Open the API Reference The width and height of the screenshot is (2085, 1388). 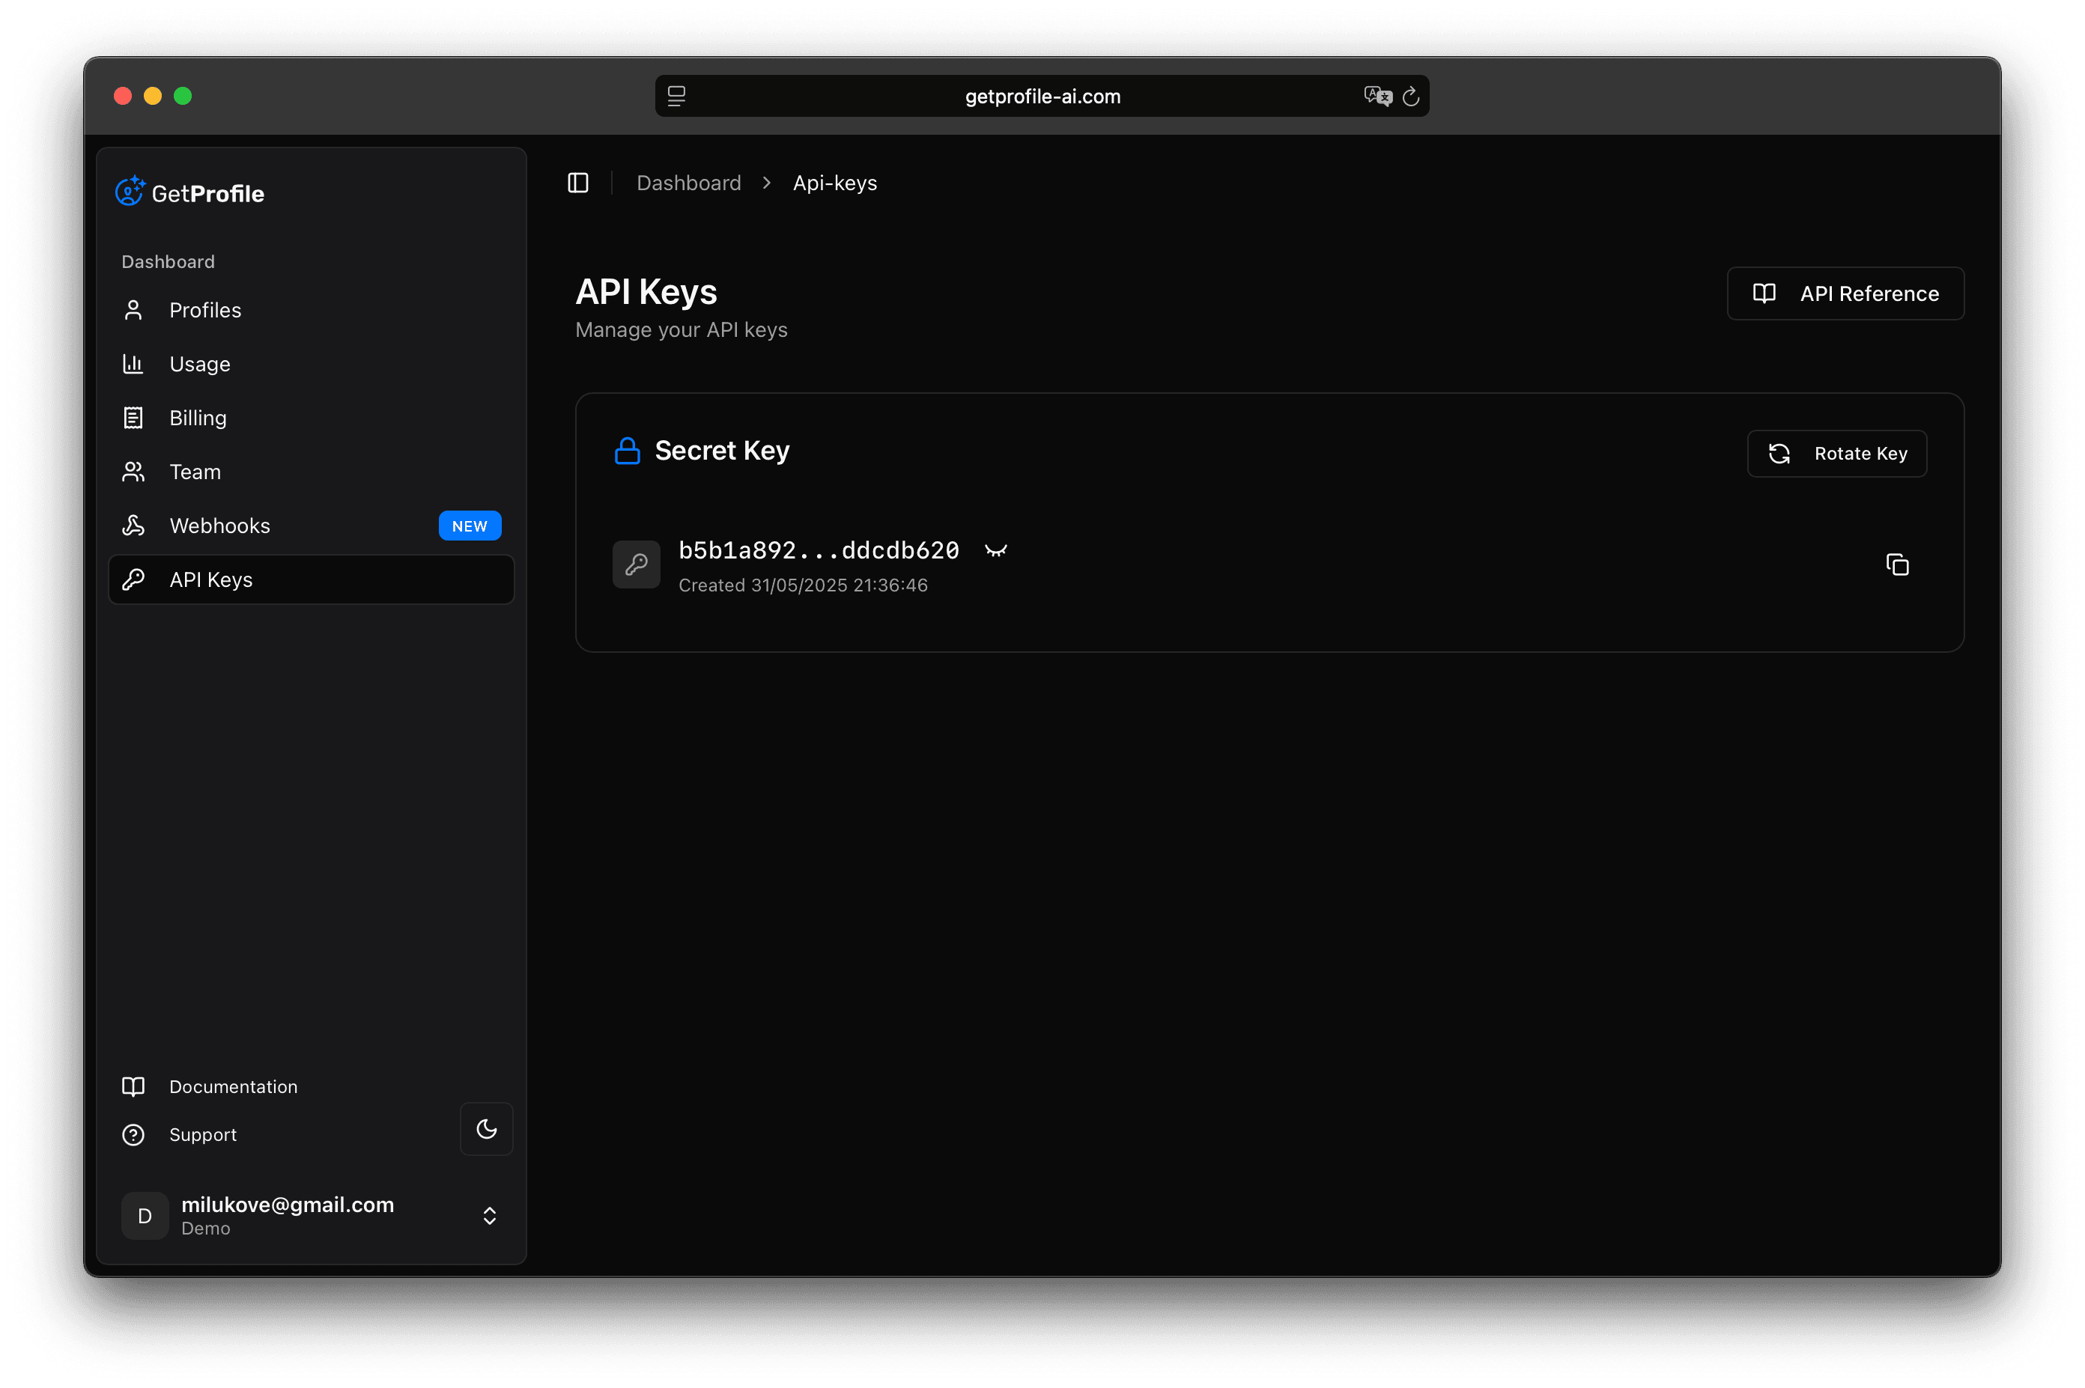click(1845, 293)
